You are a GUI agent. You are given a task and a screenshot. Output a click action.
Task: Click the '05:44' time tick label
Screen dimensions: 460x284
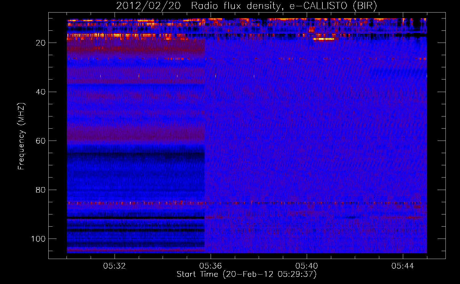tap(403, 266)
